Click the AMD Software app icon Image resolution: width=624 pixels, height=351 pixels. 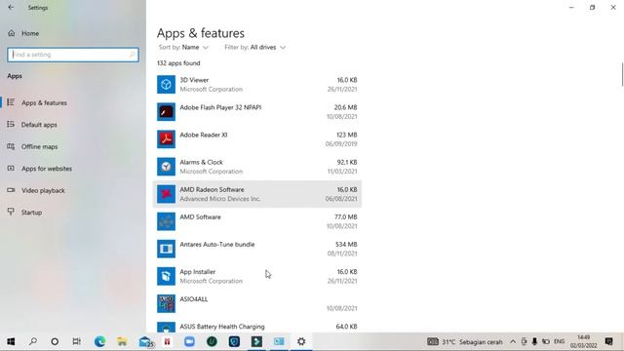point(166,221)
